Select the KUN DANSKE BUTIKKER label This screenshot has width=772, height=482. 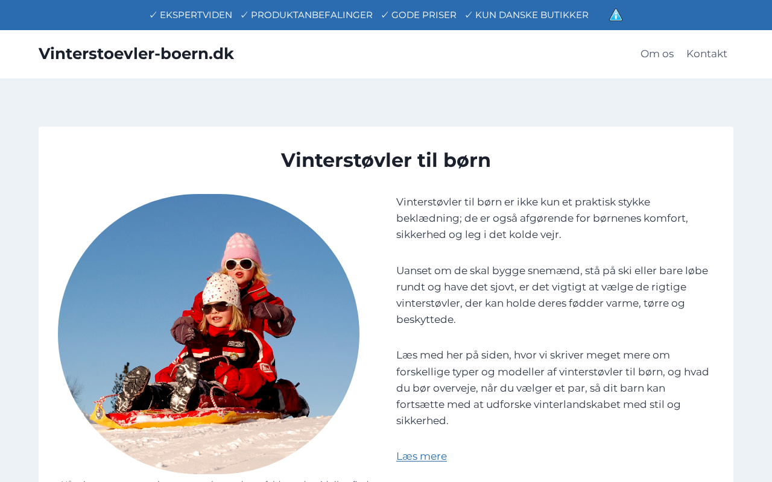532,15
